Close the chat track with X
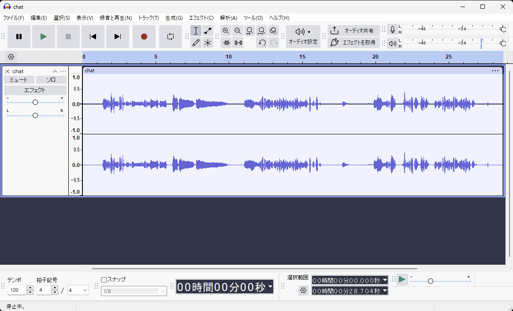Screen dimensions: 513x311 coord(7,71)
